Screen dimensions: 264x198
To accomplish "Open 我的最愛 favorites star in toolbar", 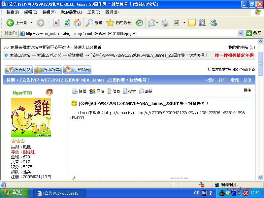I will (x=119, y=23).
